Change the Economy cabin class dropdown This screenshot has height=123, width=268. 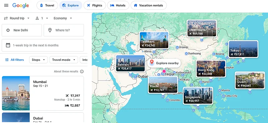tap(63, 18)
